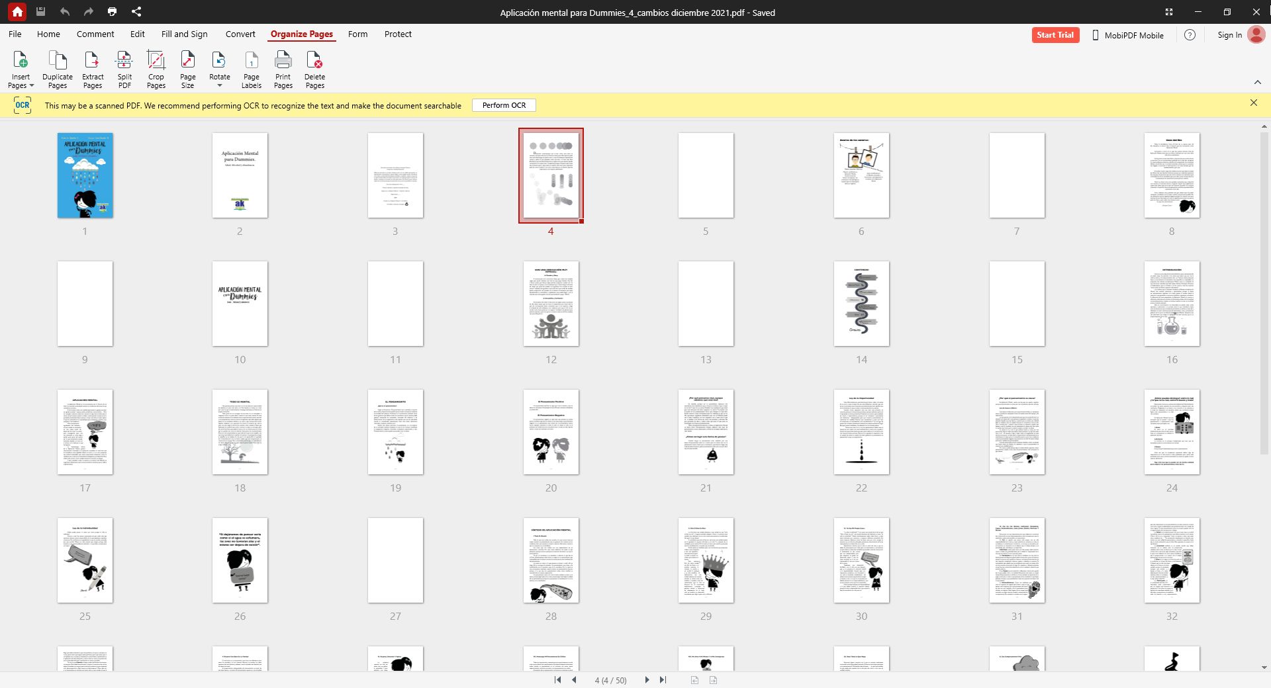Click the smaller thumbnails icon in the status bar
The height and width of the screenshot is (688, 1271).
coord(694,680)
